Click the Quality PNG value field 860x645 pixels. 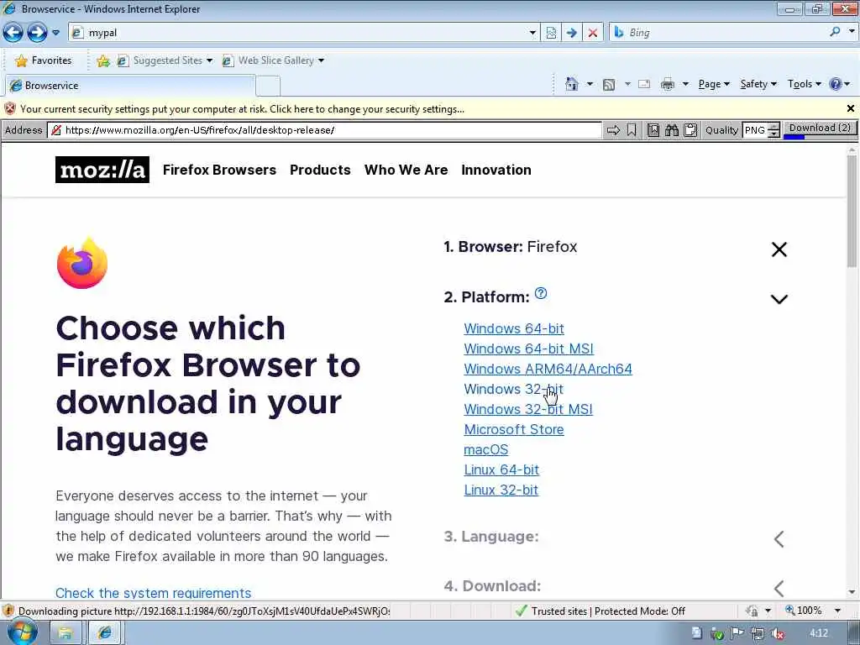pyautogui.click(x=755, y=130)
